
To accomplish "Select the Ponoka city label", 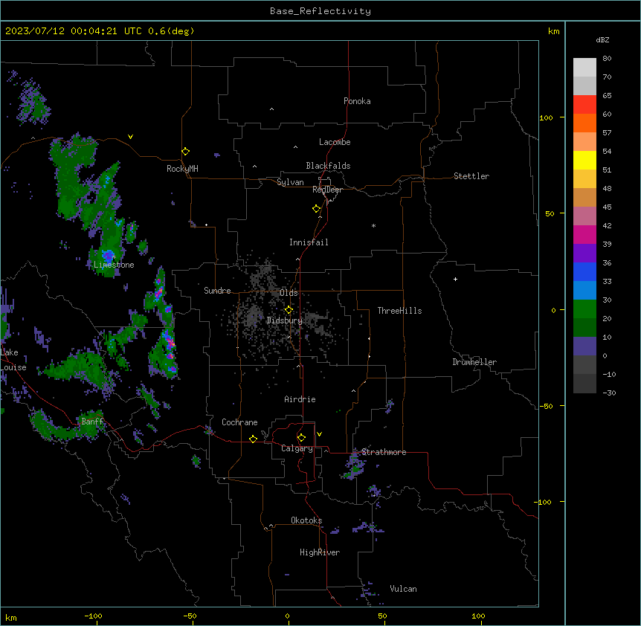I will tap(357, 101).
